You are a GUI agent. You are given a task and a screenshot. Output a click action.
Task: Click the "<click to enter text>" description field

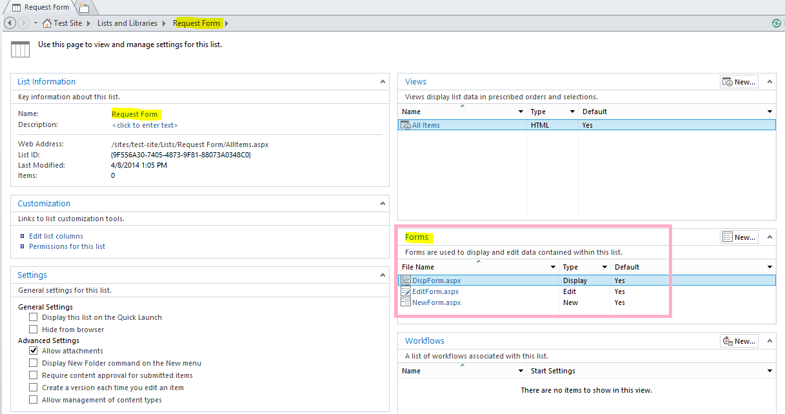[x=144, y=125]
